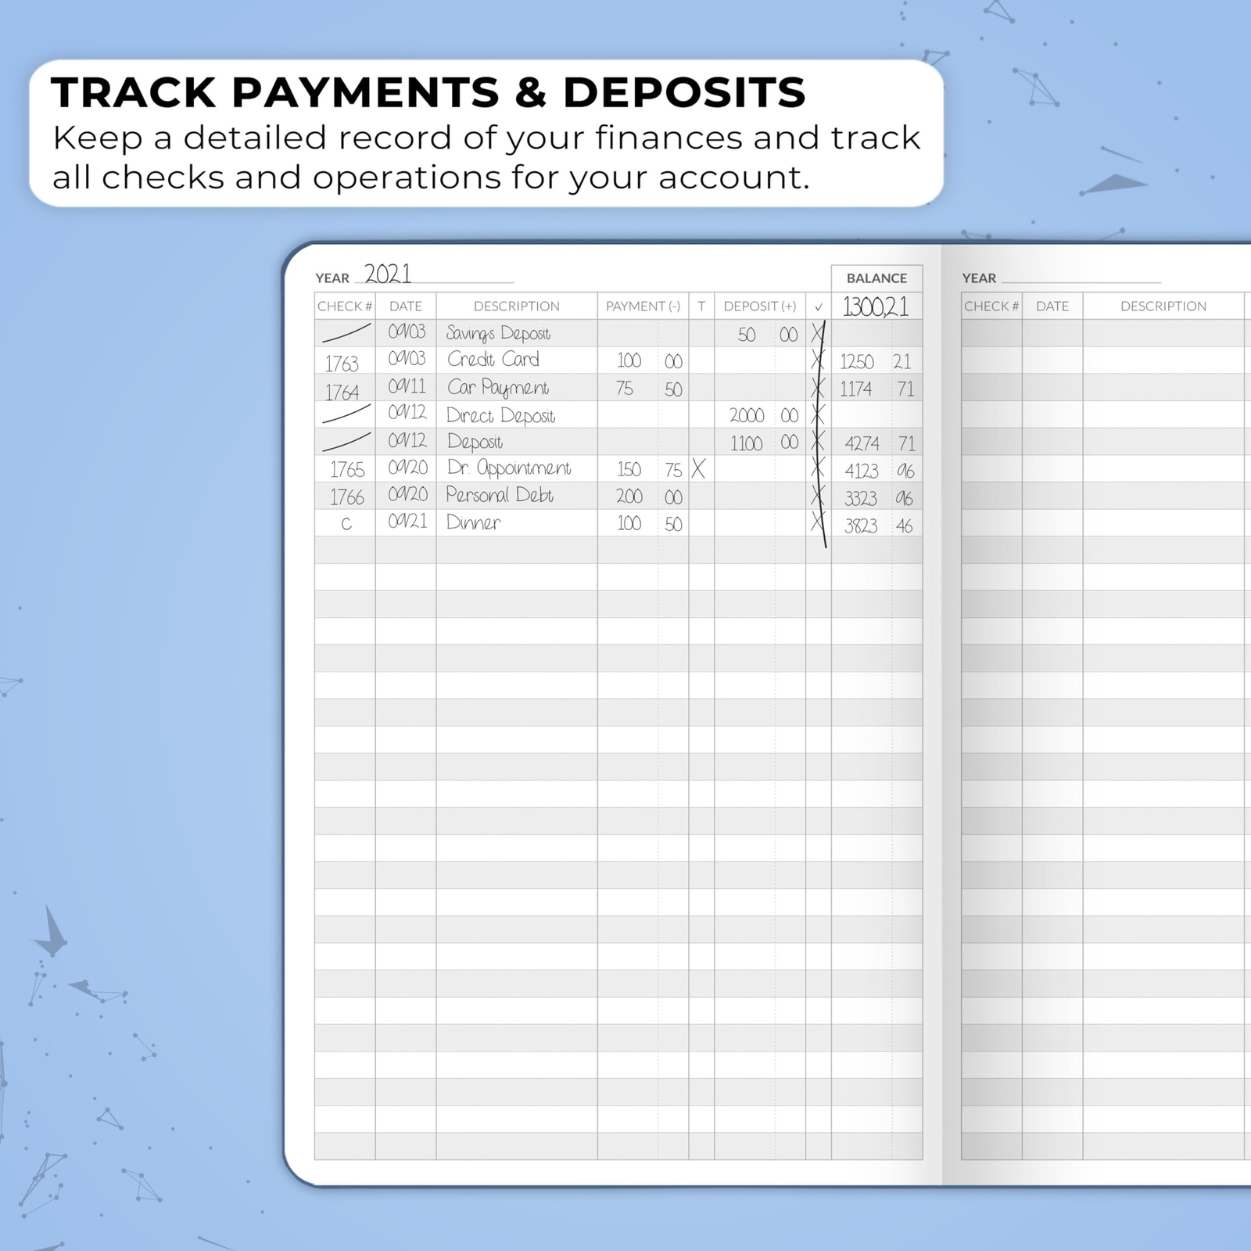The width and height of the screenshot is (1251, 1251).
Task: Click the "CHECK #" column header on the left page
Action: [x=345, y=306]
